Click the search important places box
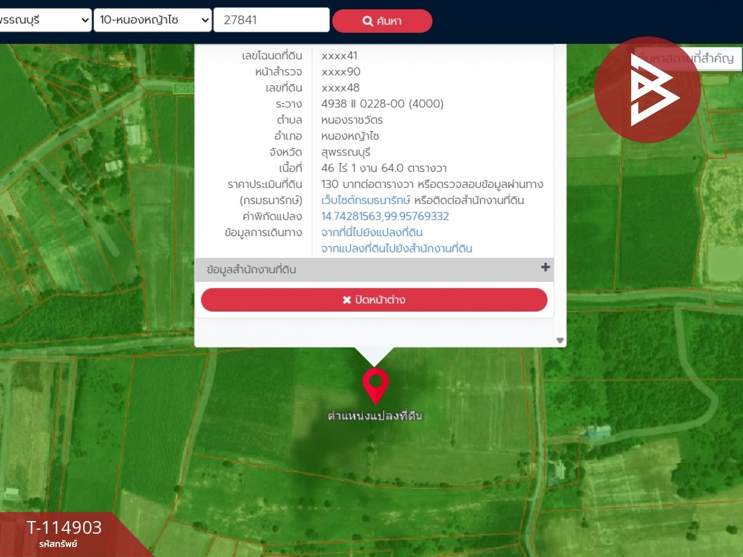743x557 pixels. 688,59
